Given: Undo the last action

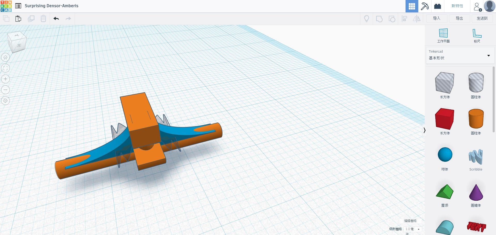Looking at the screenshot, I should pyautogui.click(x=56, y=19).
